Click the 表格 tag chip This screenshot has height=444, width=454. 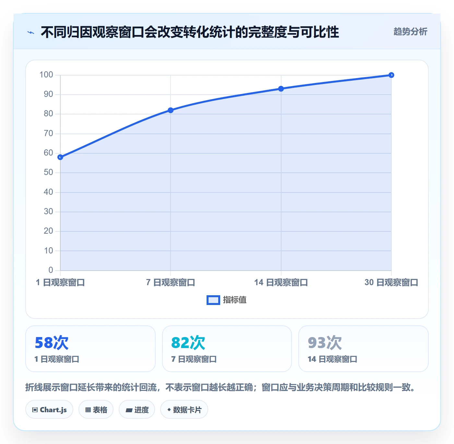[96, 410]
